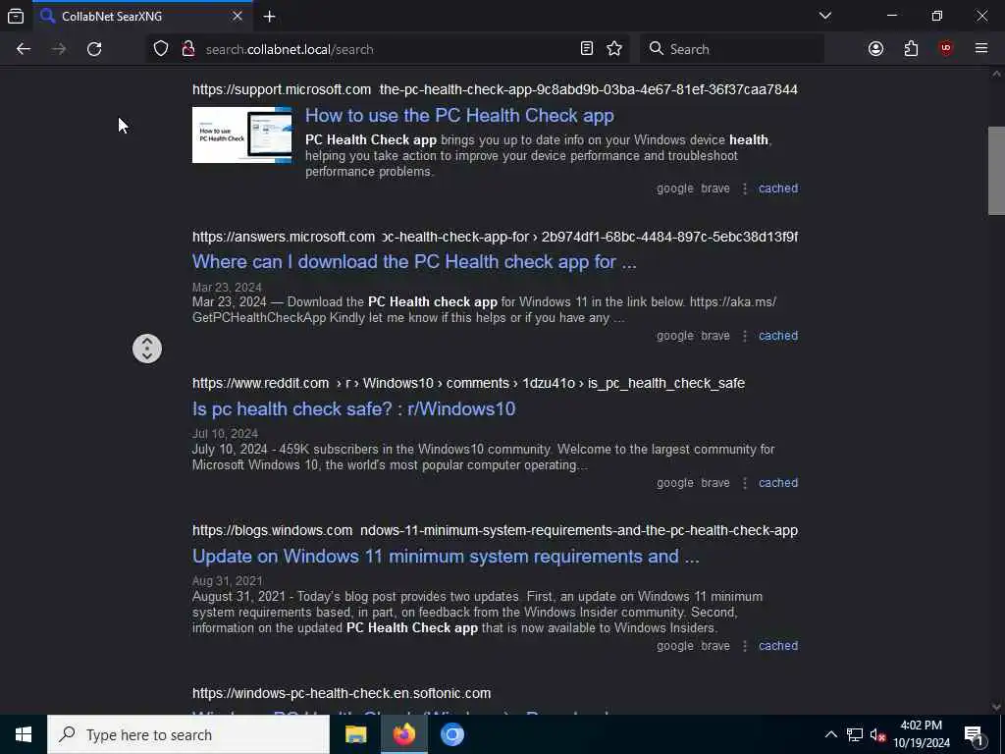Open more options dots for blogs.windows.com result
Screen dimensions: 1005x754
[745, 646]
